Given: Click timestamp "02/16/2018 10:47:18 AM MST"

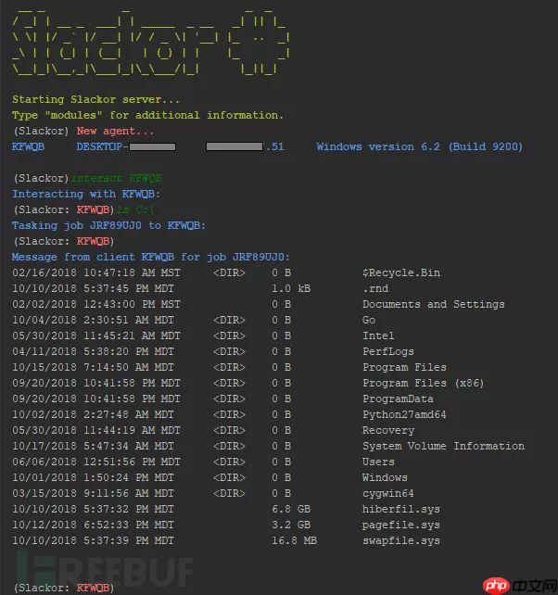Looking at the screenshot, I should click(x=96, y=272).
